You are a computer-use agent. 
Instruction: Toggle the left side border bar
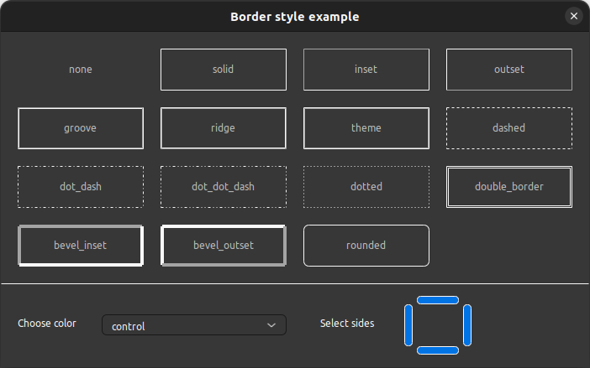408,324
